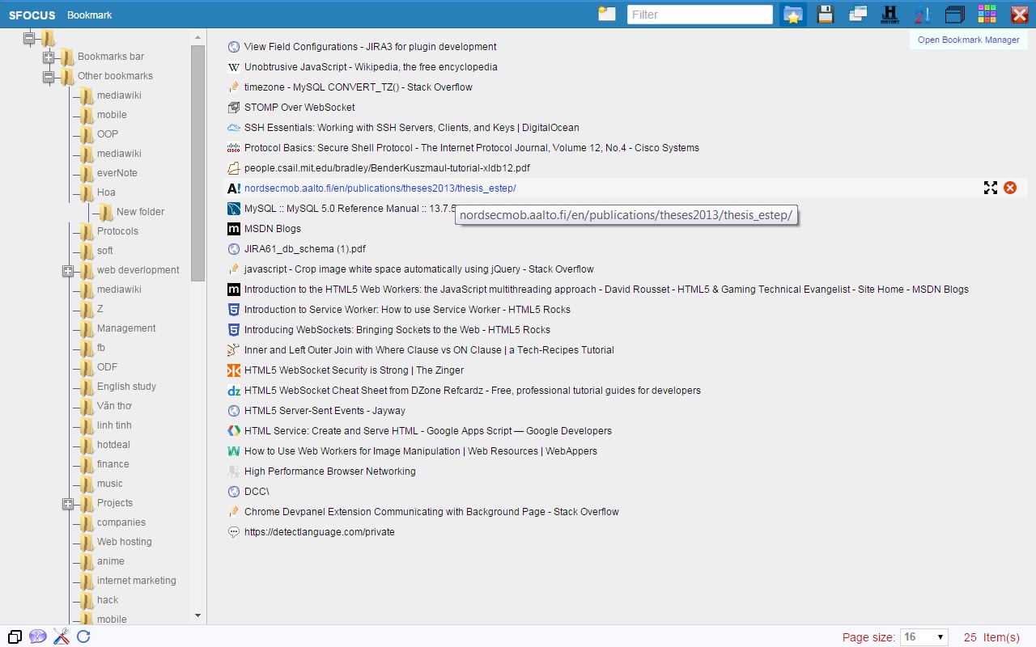1036x647 pixels.
Task: Click the Open Bookmark Manager link
Action: click(x=968, y=40)
